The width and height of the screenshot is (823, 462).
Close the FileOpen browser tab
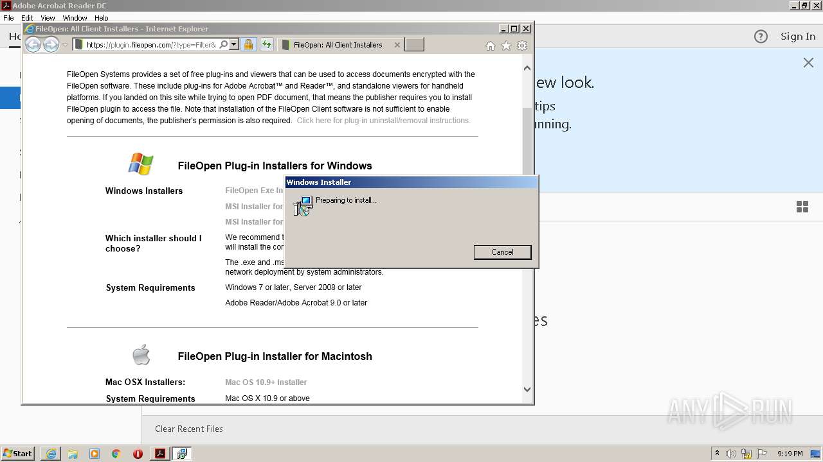click(397, 45)
